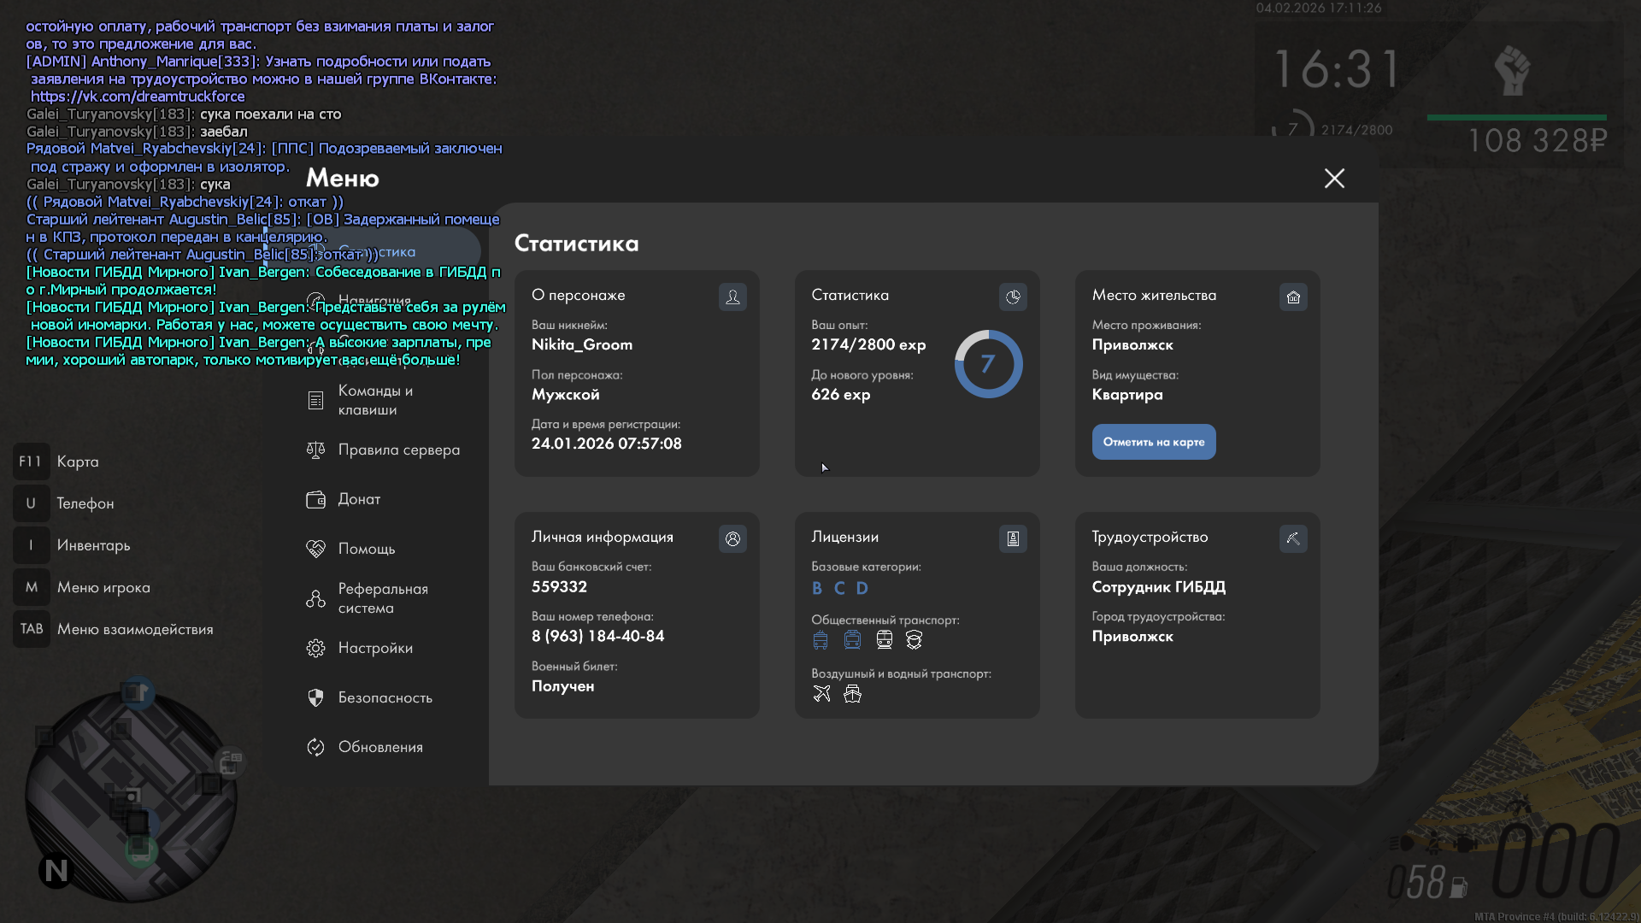The width and height of the screenshot is (1641, 923).
Task: Click the first bus transport license icon
Action: 820,640
